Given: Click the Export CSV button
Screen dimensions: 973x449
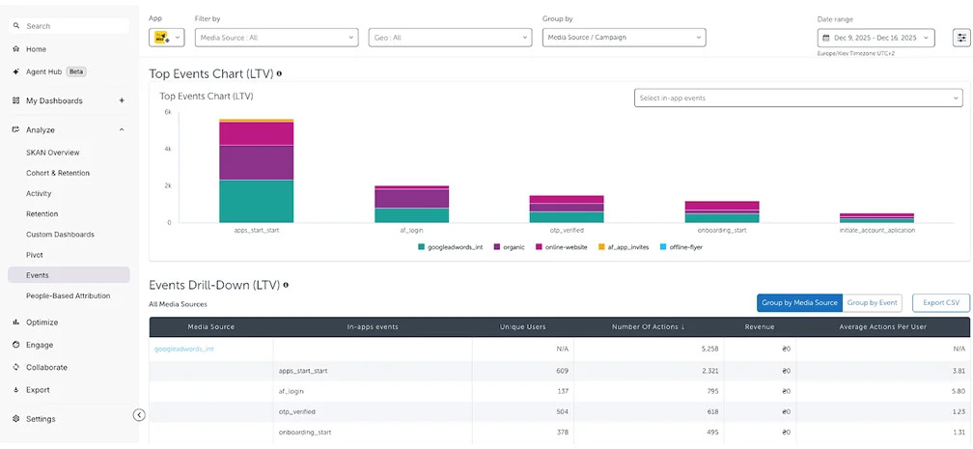Looking at the screenshot, I should (940, 303).
